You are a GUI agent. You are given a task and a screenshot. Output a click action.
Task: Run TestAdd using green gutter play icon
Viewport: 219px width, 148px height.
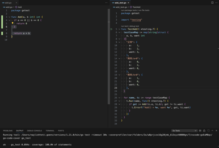point(111,29)
